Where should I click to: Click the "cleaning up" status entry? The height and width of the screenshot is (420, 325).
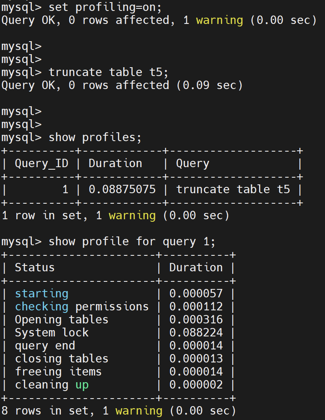click(52, 385)
